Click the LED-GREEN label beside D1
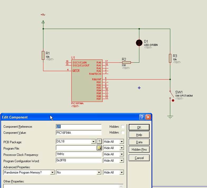The image size is (207, 188). tap(151, 45)
